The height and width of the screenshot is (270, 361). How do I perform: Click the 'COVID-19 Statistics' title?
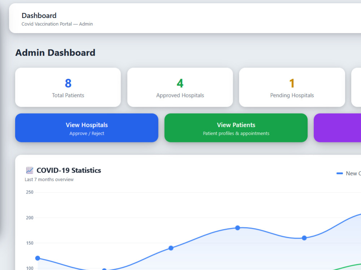tap(69, 170)
